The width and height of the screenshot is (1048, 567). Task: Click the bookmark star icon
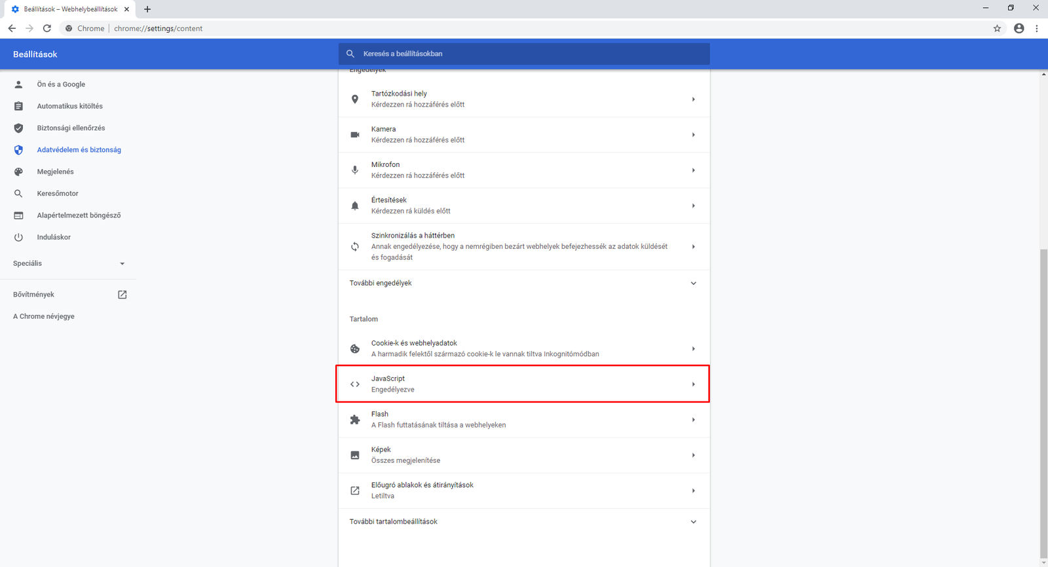[x=997, y=28]
